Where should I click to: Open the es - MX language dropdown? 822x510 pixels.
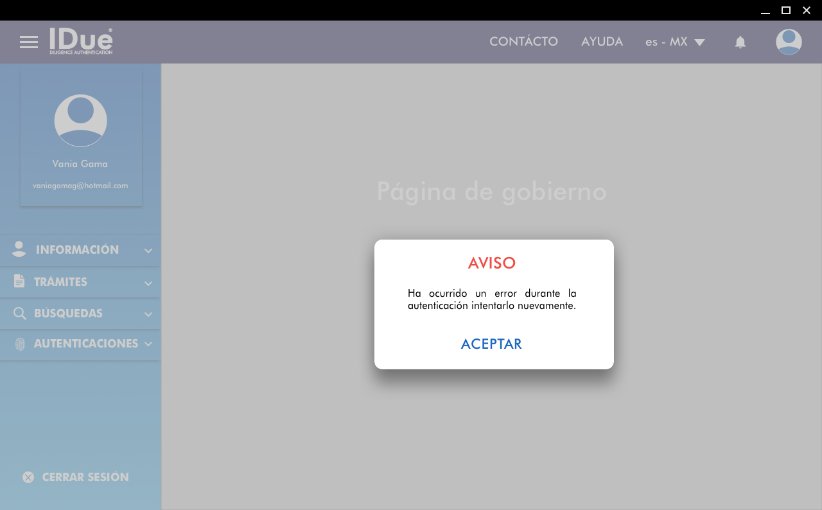675,42
